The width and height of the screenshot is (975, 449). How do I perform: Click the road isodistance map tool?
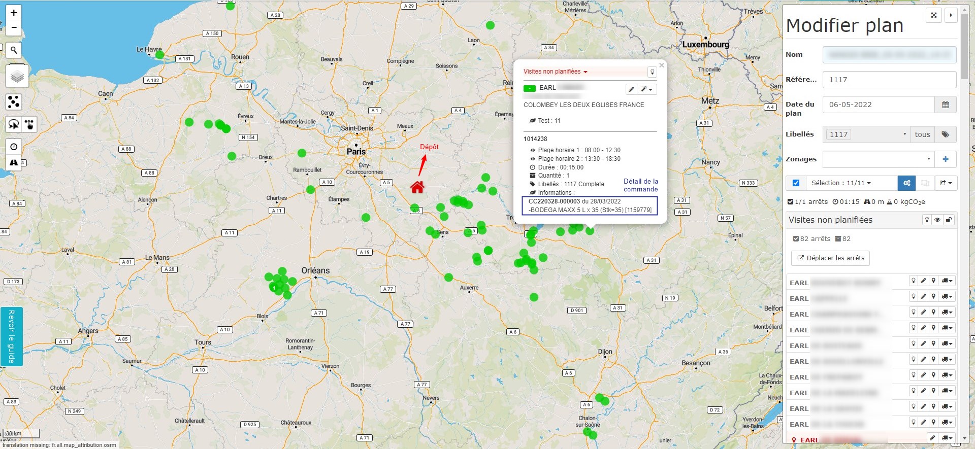[x=14, y=163]
